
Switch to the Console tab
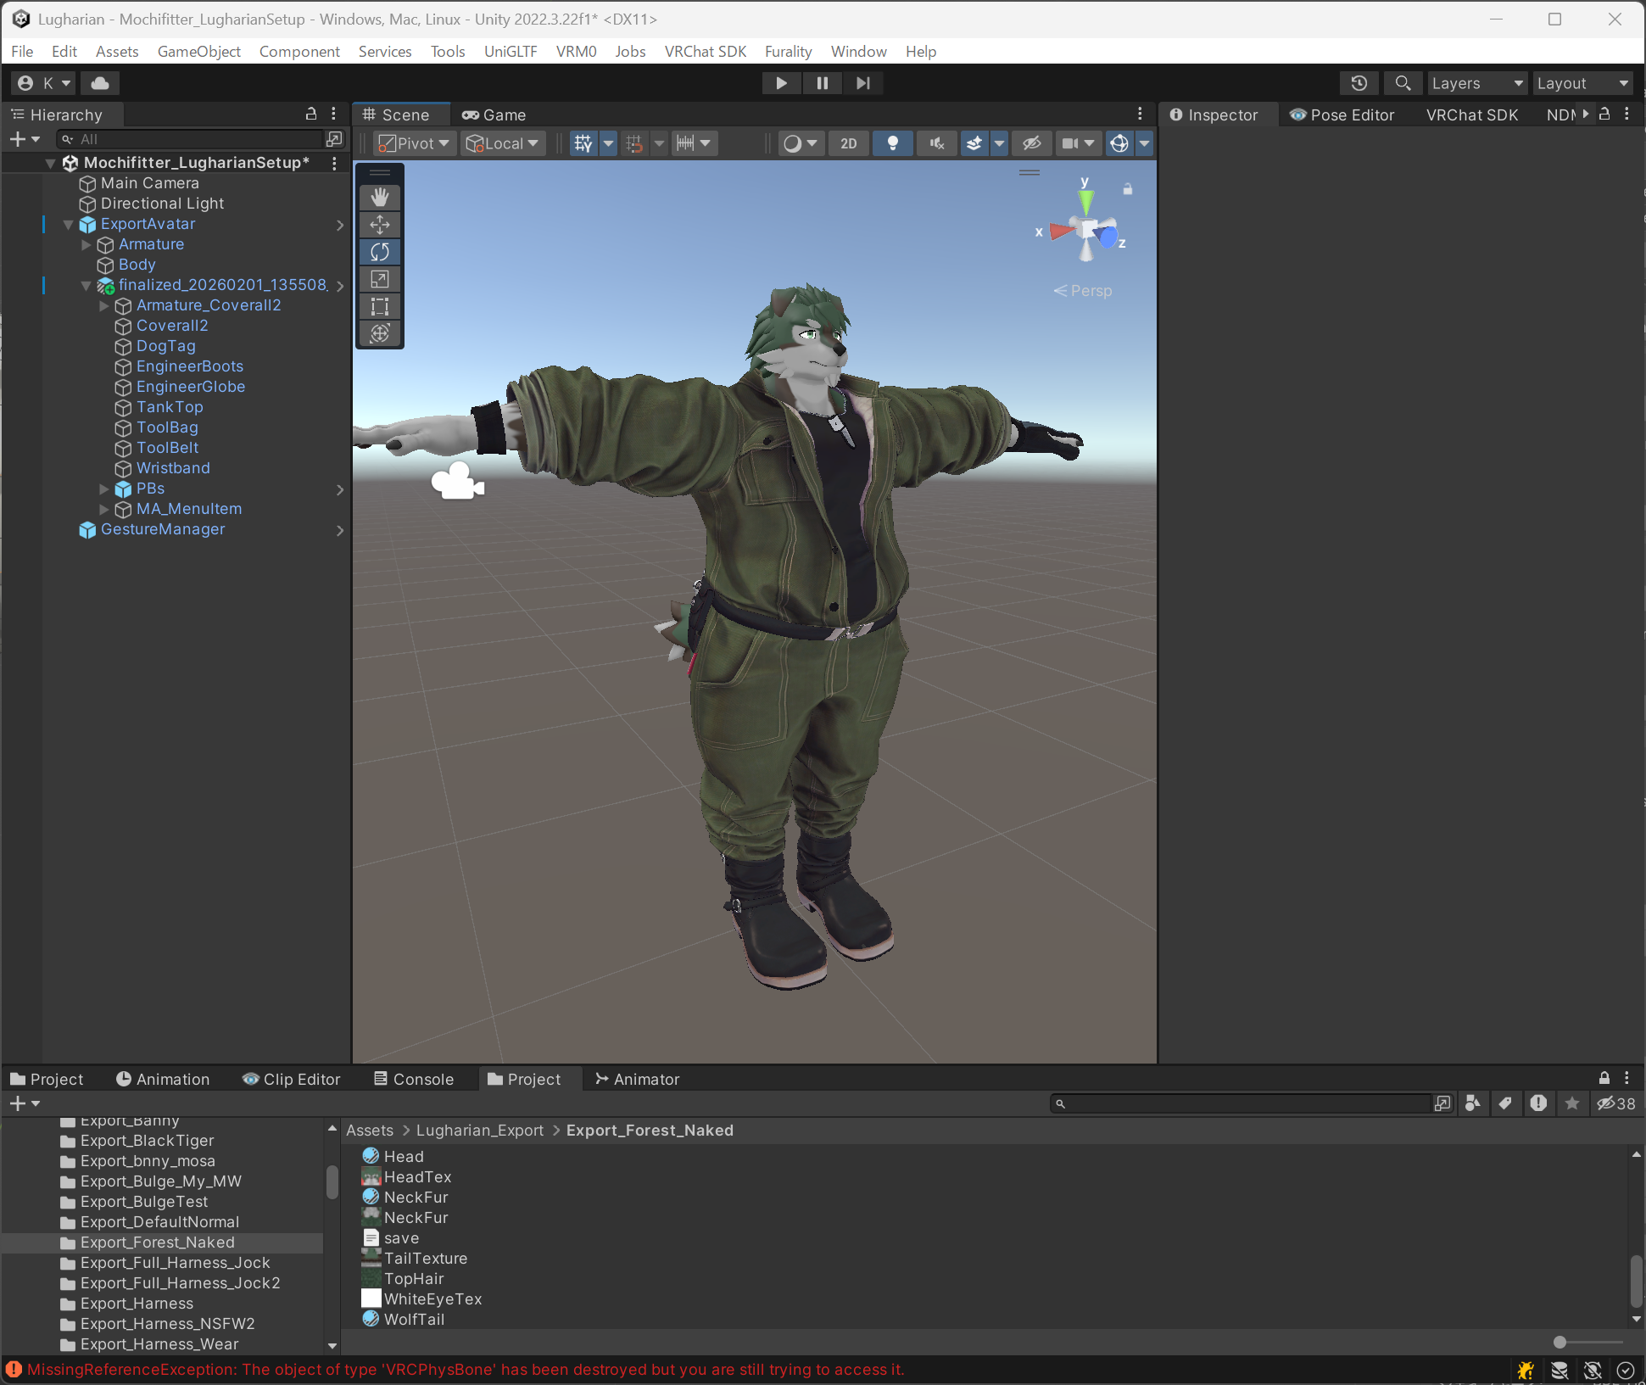point(414,1079)
